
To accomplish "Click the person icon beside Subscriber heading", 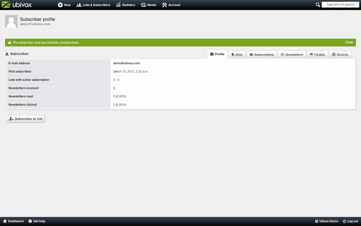I will [7, 54].
